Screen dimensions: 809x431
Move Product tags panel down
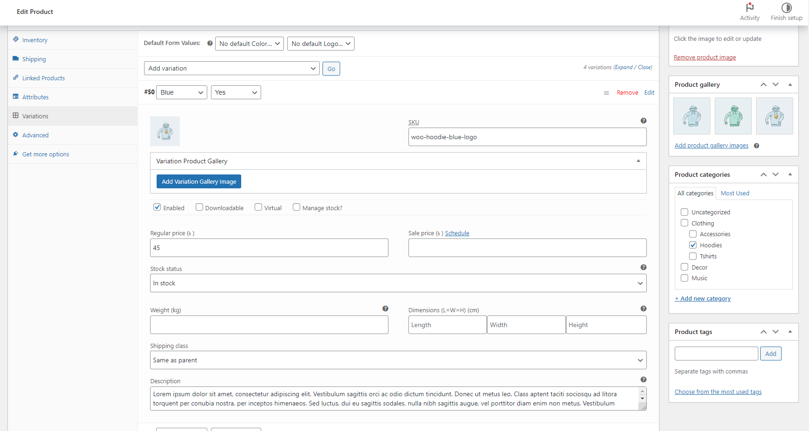(x=776, y=332)
